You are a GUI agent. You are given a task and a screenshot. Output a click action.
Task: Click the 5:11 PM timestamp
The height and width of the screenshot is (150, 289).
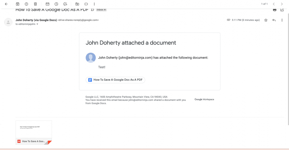point(246,20)
